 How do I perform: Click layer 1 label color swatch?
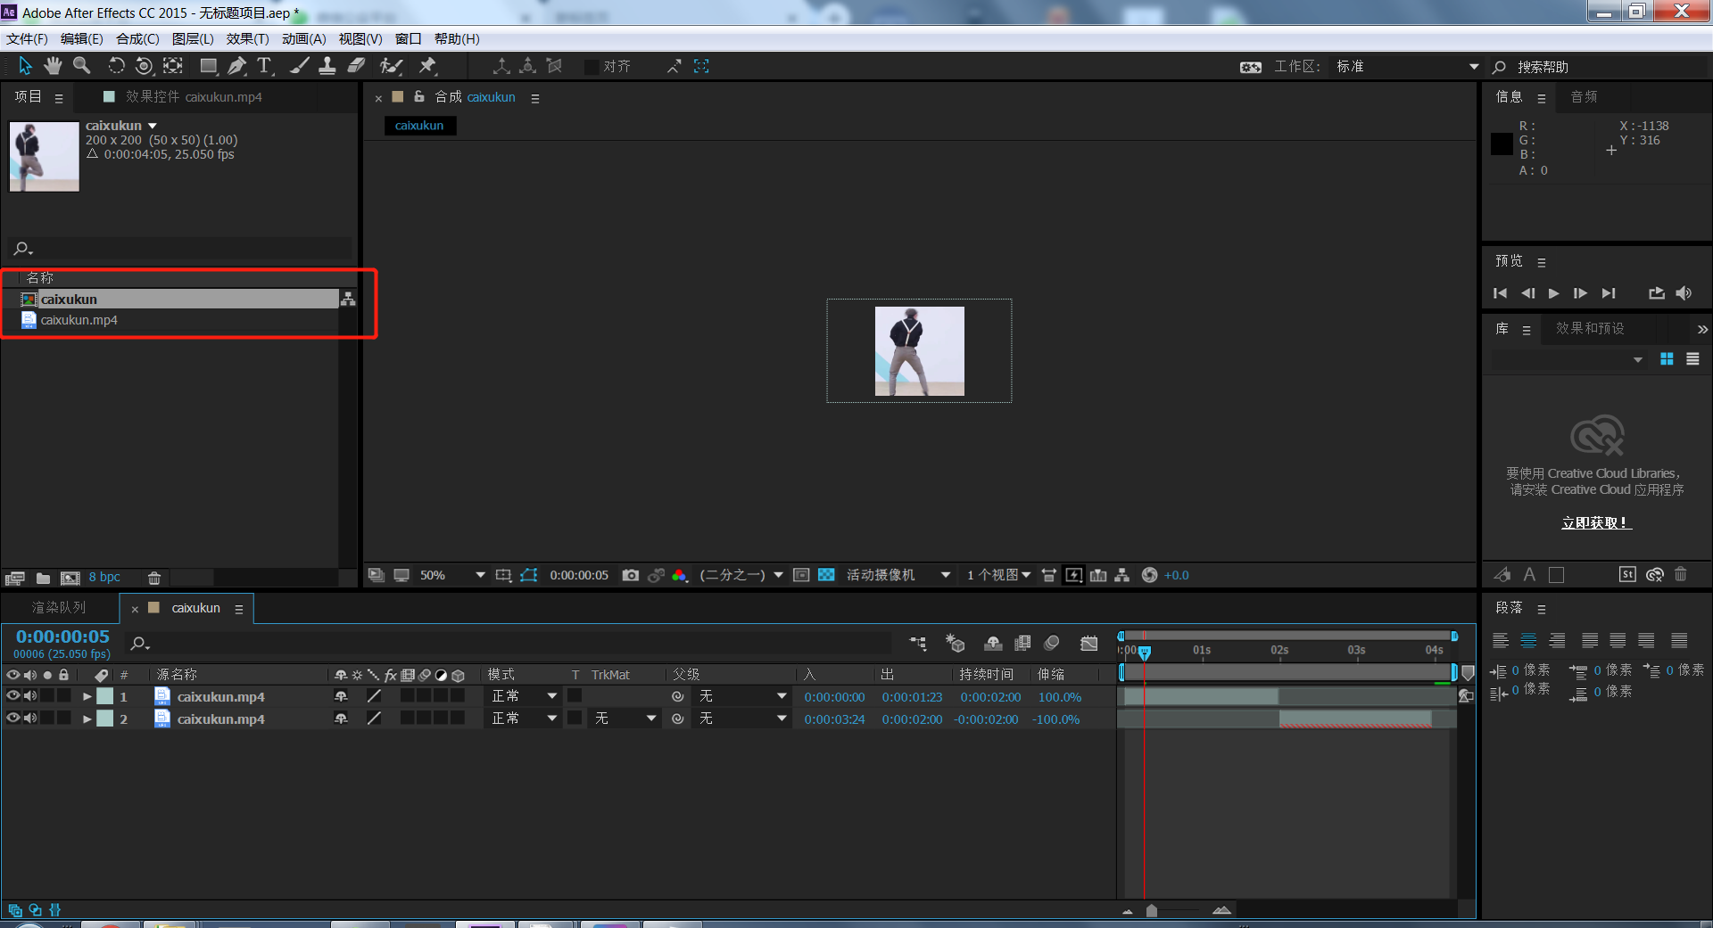pos(104,696)
